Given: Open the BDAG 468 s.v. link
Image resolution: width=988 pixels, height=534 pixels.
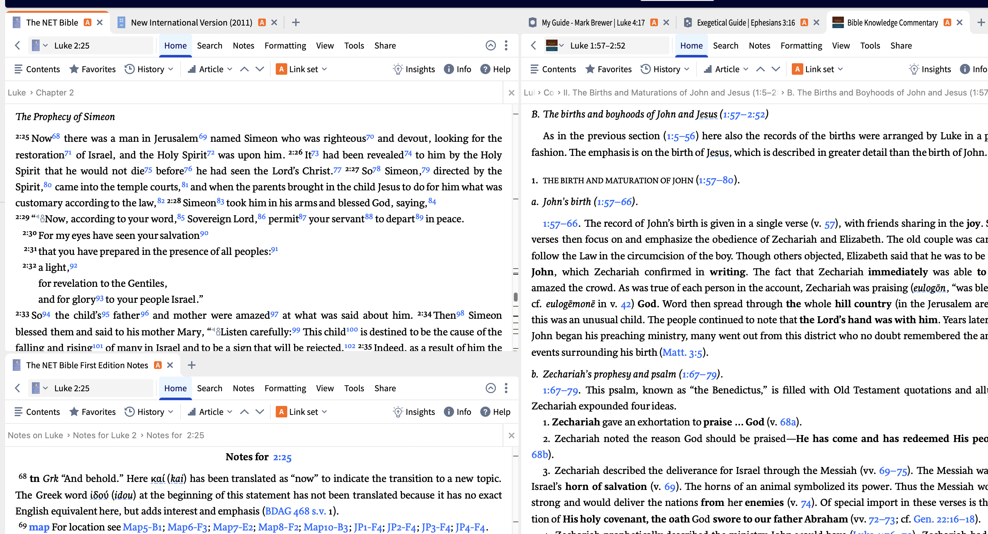Looking at the screenshot, I should click(296, 511).
